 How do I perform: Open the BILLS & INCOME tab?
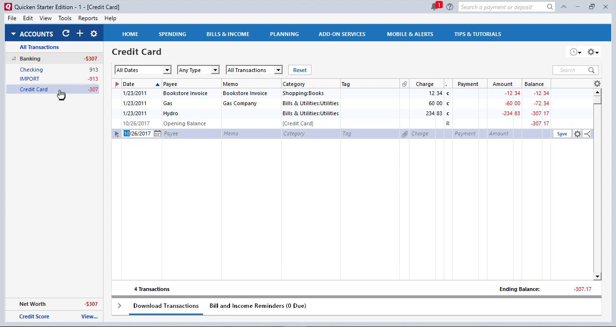228,34
